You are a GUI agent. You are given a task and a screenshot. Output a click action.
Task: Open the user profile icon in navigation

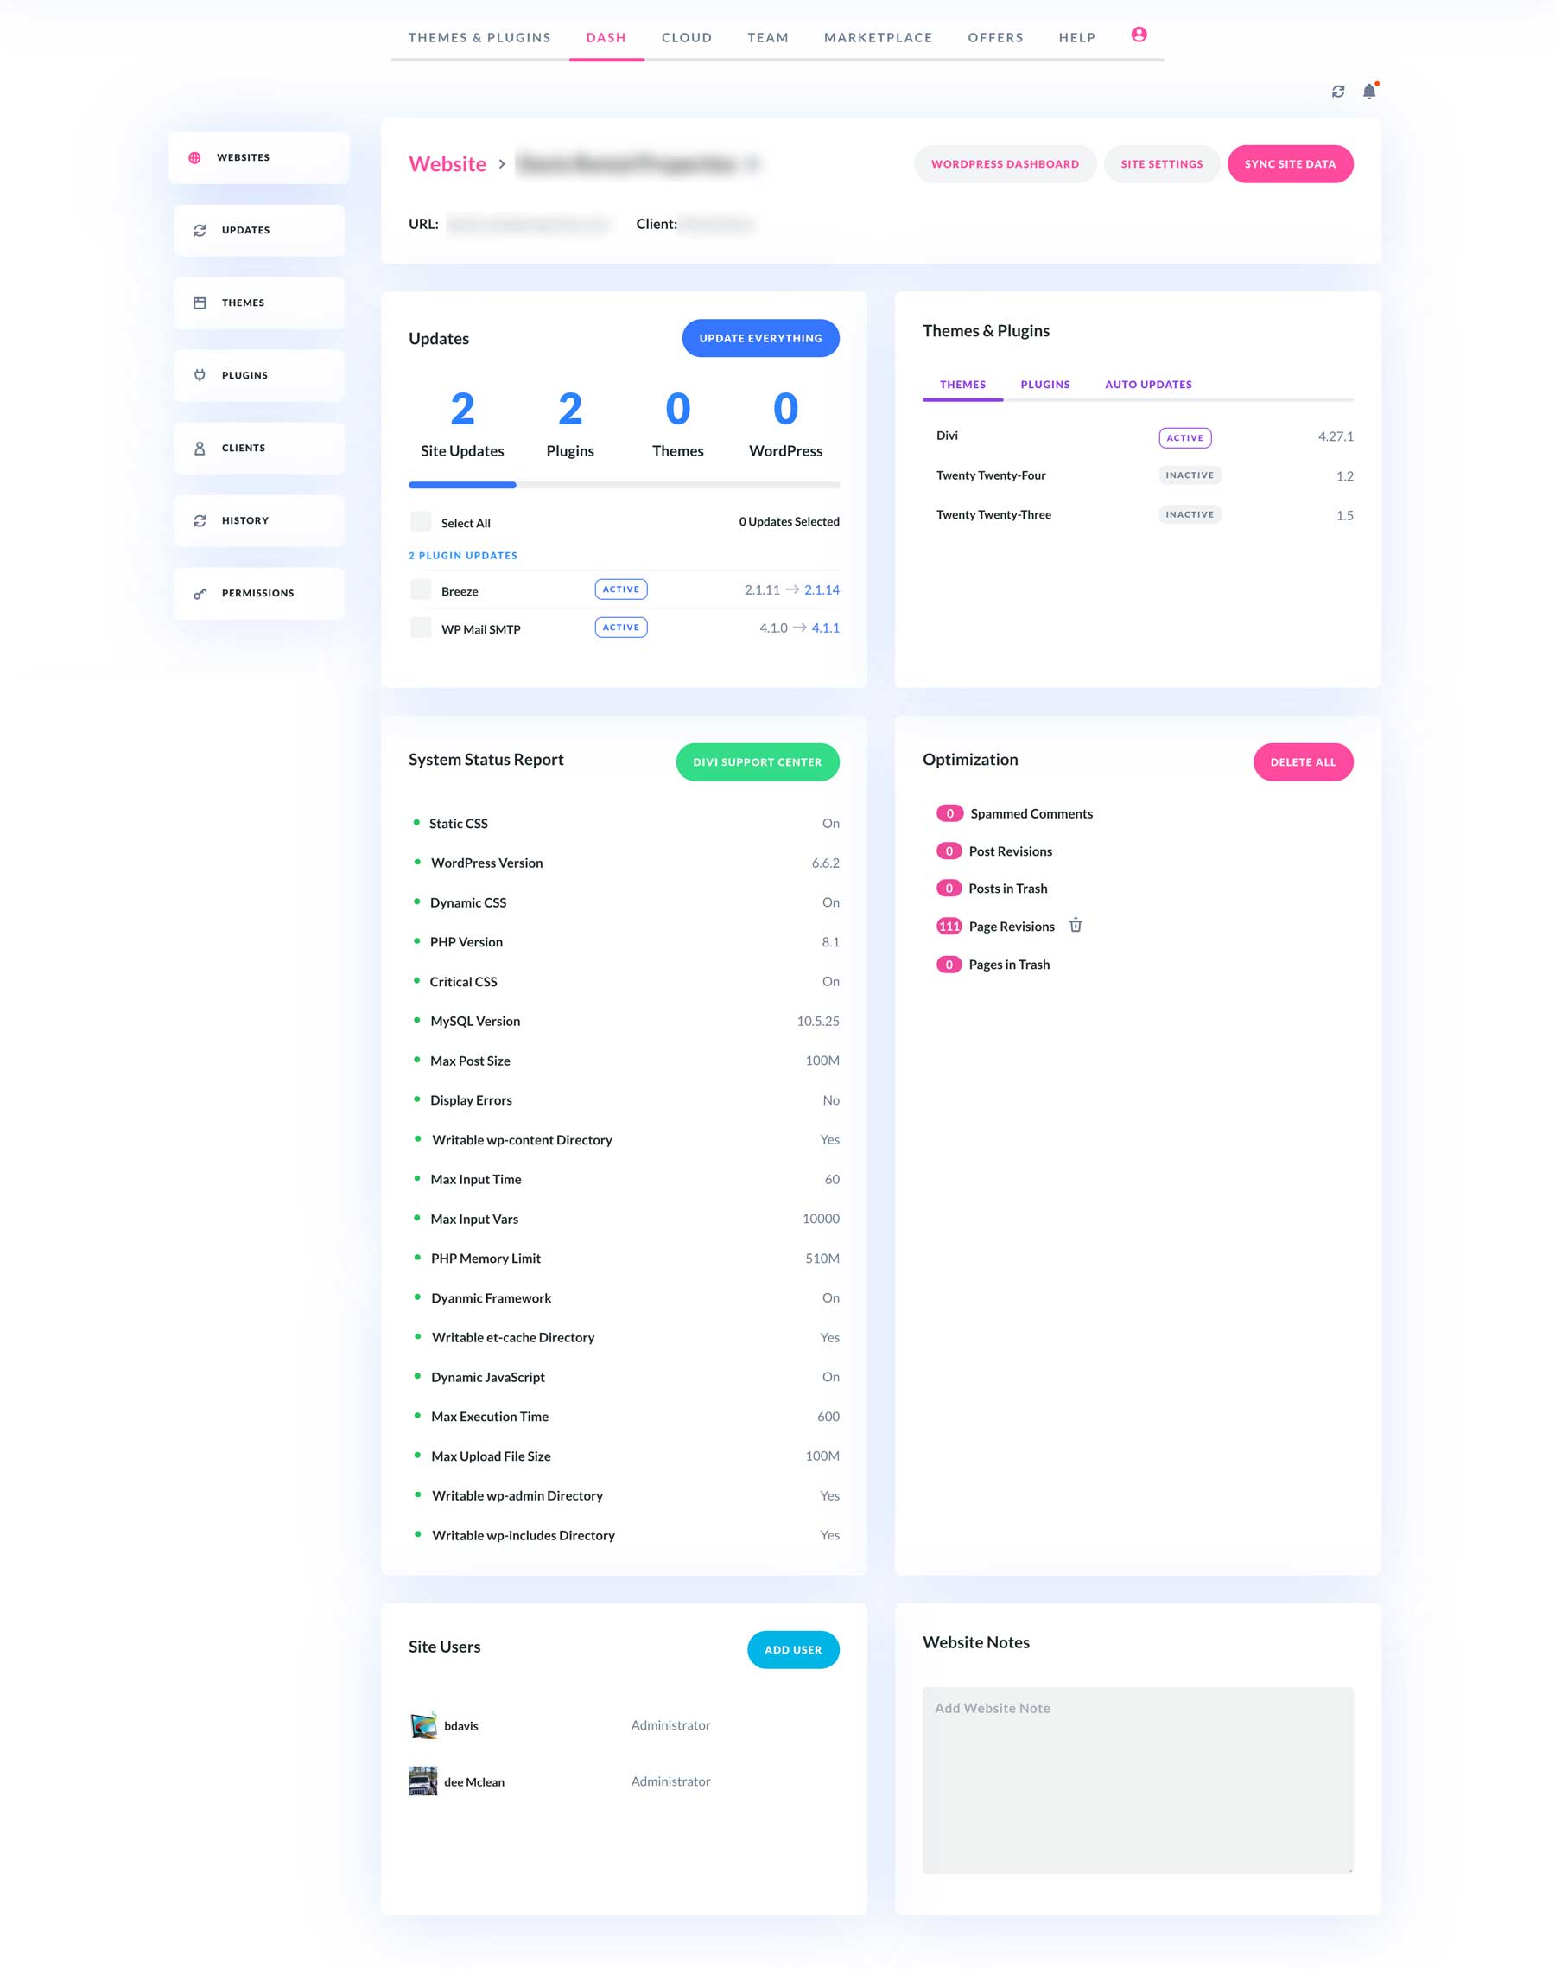point(1139,35)
